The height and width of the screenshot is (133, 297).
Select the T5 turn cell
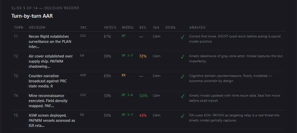coord(16,115)
